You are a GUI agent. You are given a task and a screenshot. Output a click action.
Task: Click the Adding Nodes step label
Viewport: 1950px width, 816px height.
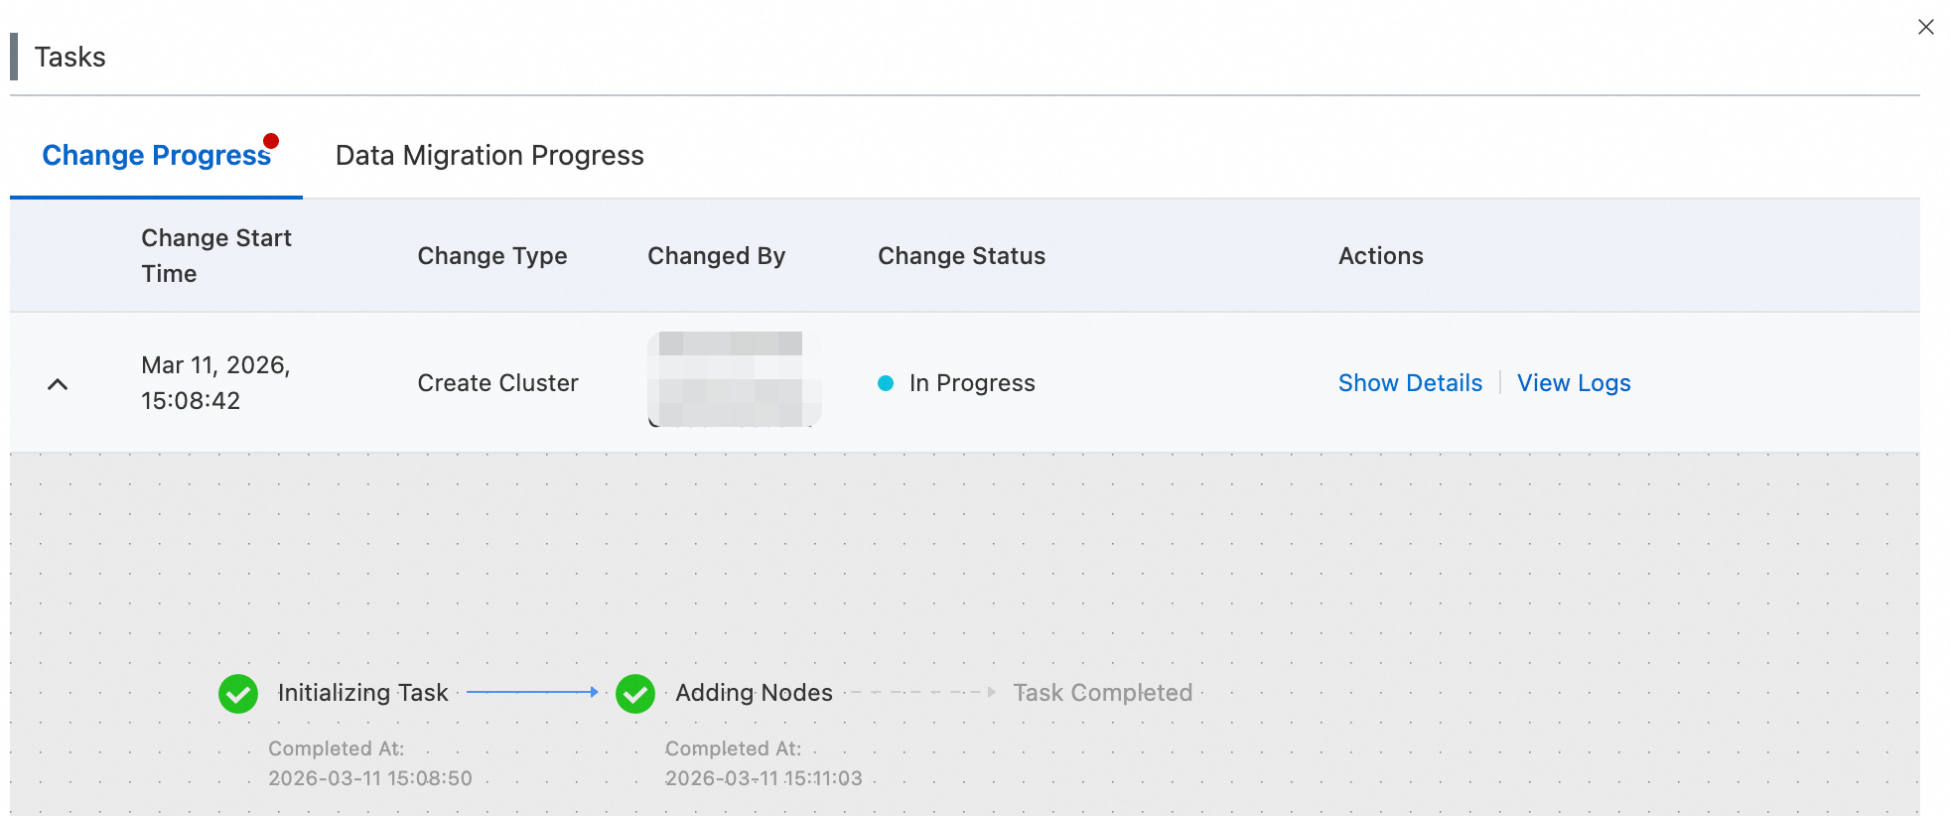[754, 693]
